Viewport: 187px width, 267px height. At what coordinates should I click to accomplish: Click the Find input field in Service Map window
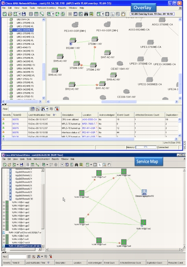click(17, 256)
